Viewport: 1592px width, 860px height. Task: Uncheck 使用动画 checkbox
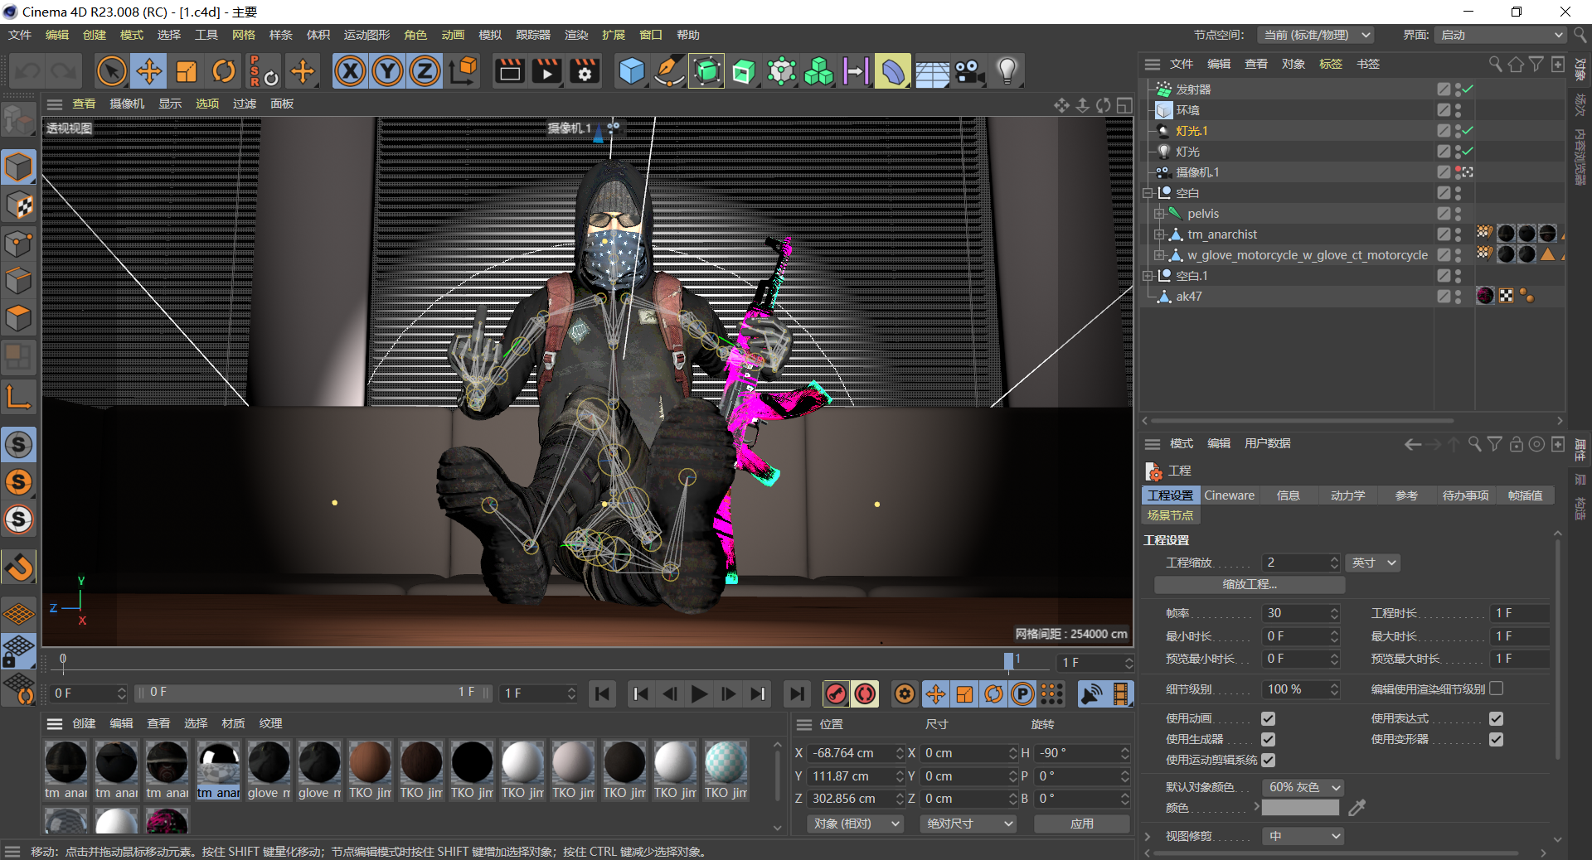click(1268, 718)
